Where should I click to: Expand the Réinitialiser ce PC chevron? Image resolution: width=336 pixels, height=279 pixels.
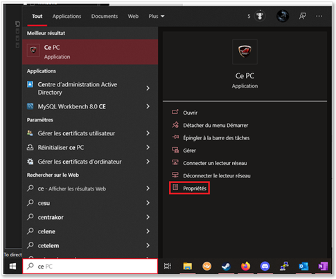tap(148, 147)
